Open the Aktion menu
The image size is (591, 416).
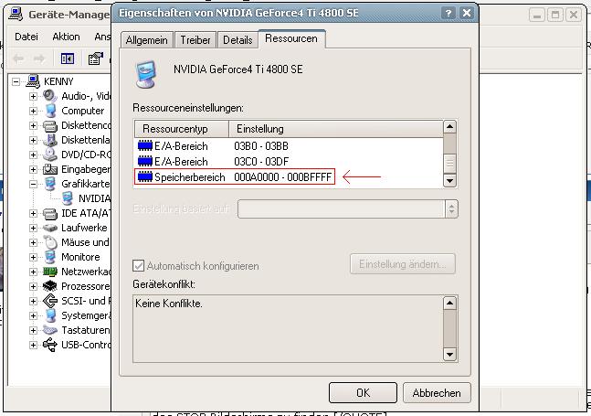(x=67, y=37)
